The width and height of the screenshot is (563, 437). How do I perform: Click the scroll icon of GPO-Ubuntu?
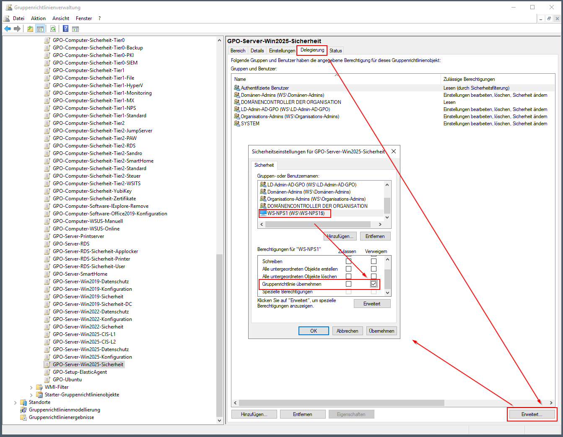(x=47, y=380)
